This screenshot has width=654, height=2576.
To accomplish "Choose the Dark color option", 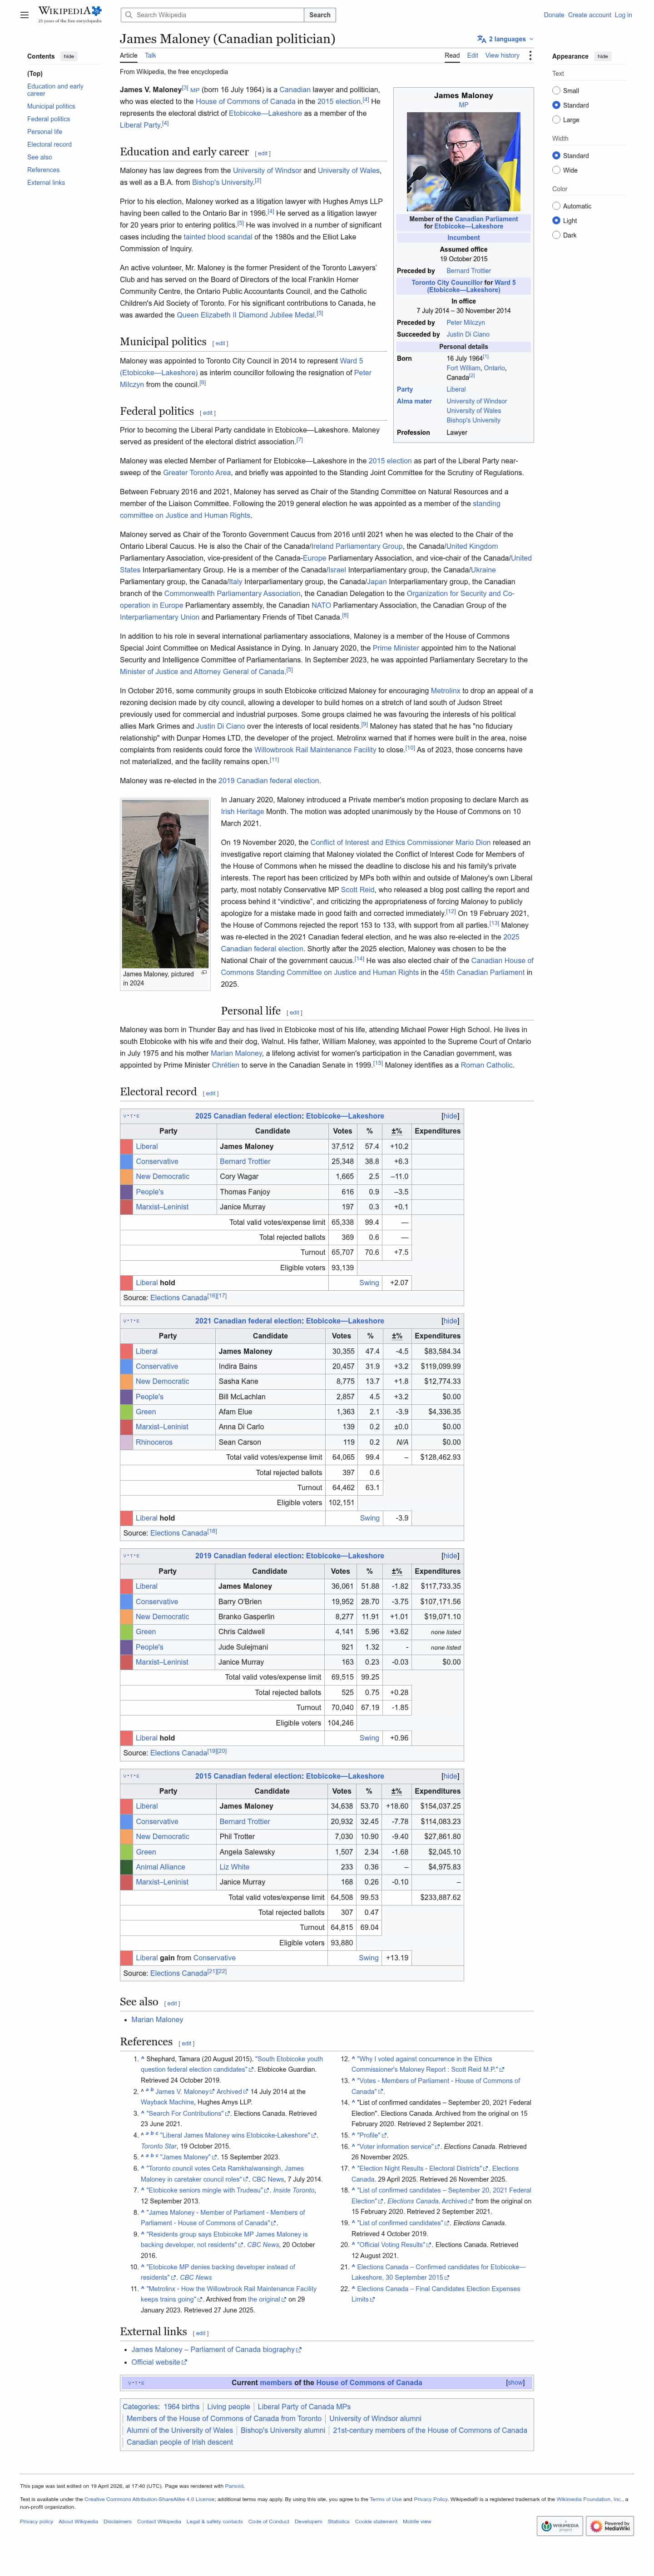I will (x=556, y=235).
